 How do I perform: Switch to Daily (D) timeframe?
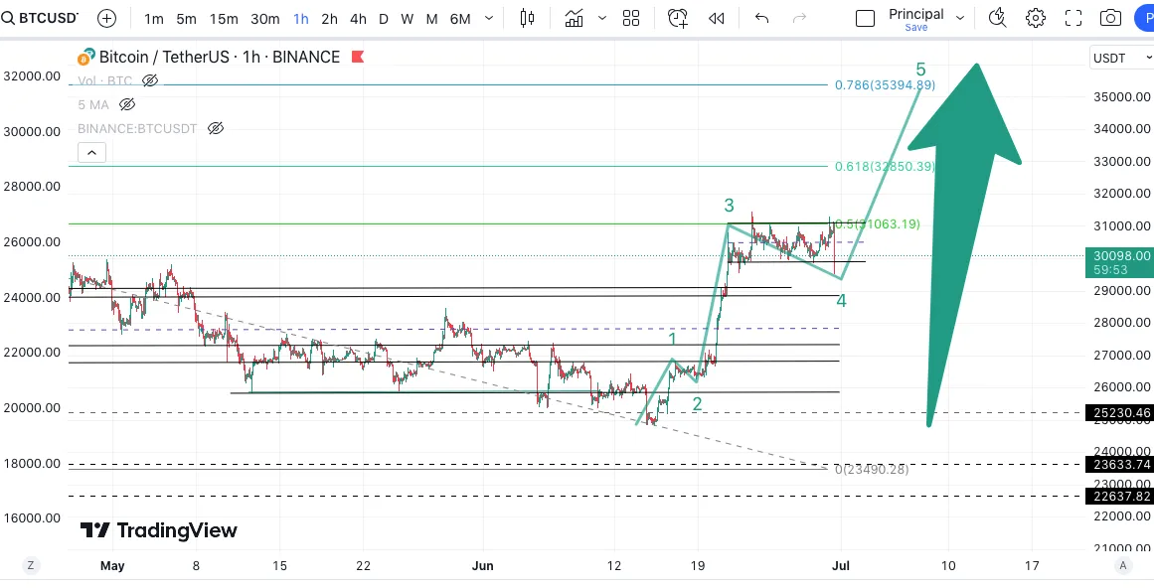coord(384,19)
